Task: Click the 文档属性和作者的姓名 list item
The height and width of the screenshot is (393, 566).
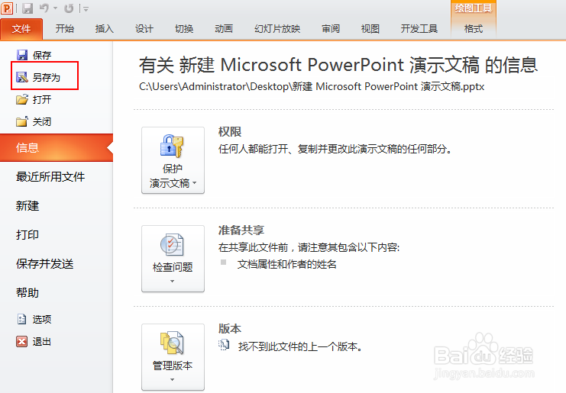Action: point(287,264)
